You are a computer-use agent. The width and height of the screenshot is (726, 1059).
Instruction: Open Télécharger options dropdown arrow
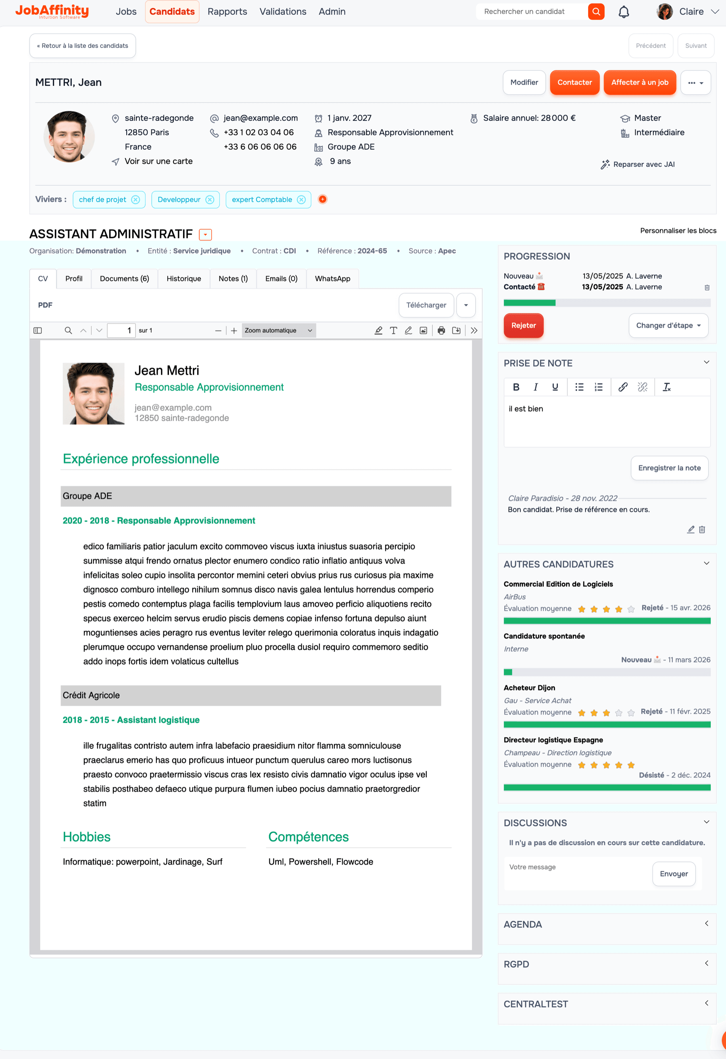[465, 305]
